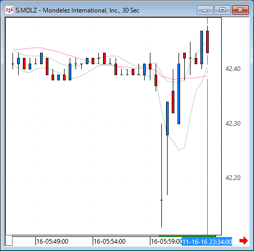Click the 16-05:49:00 time axis label
Viewport: 254px width, 251px height.
(52, 242)
